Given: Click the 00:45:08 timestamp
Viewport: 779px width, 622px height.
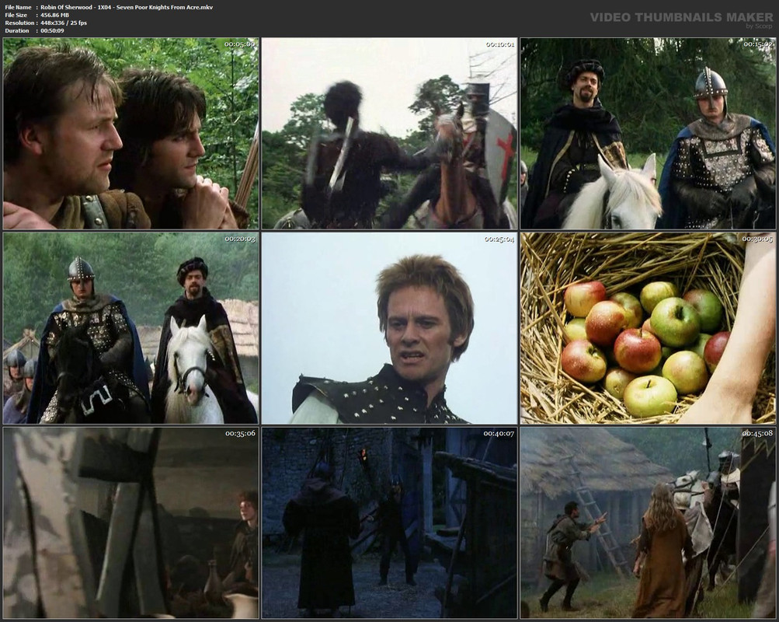Looking at the screenshot, I should (x=757, y=434).
